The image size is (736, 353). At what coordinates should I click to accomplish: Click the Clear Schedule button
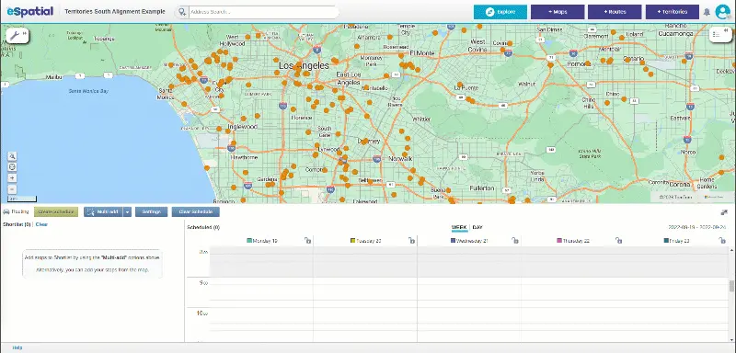195,212
